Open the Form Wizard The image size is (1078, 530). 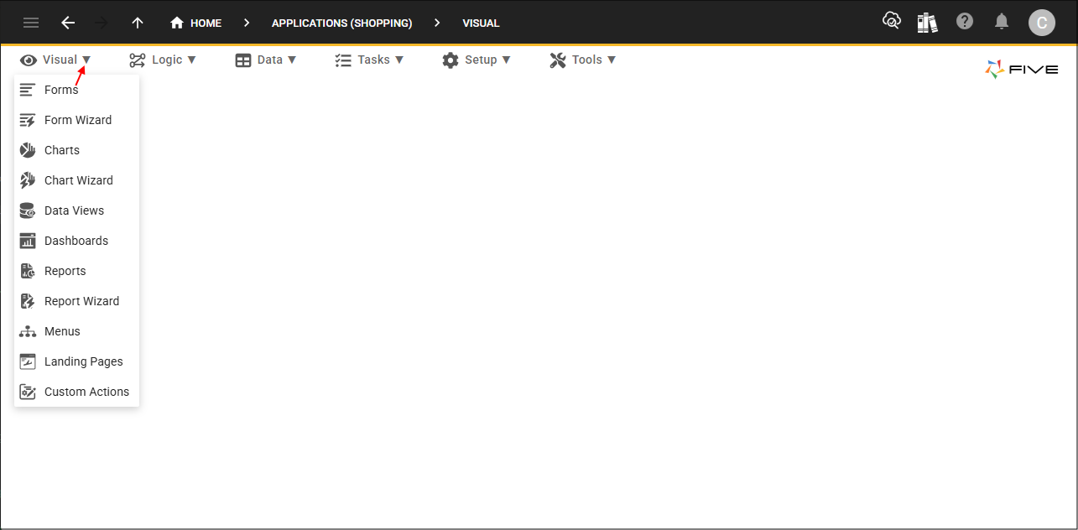[77, 119]
